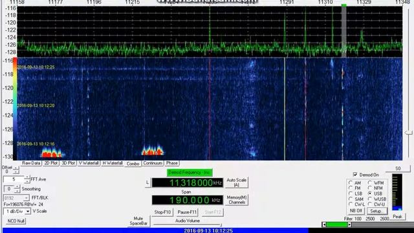The width and height of the screenshot is (414, 233).
Task: Decrease the Offset stepper value
Action: (x=16, y=172)
